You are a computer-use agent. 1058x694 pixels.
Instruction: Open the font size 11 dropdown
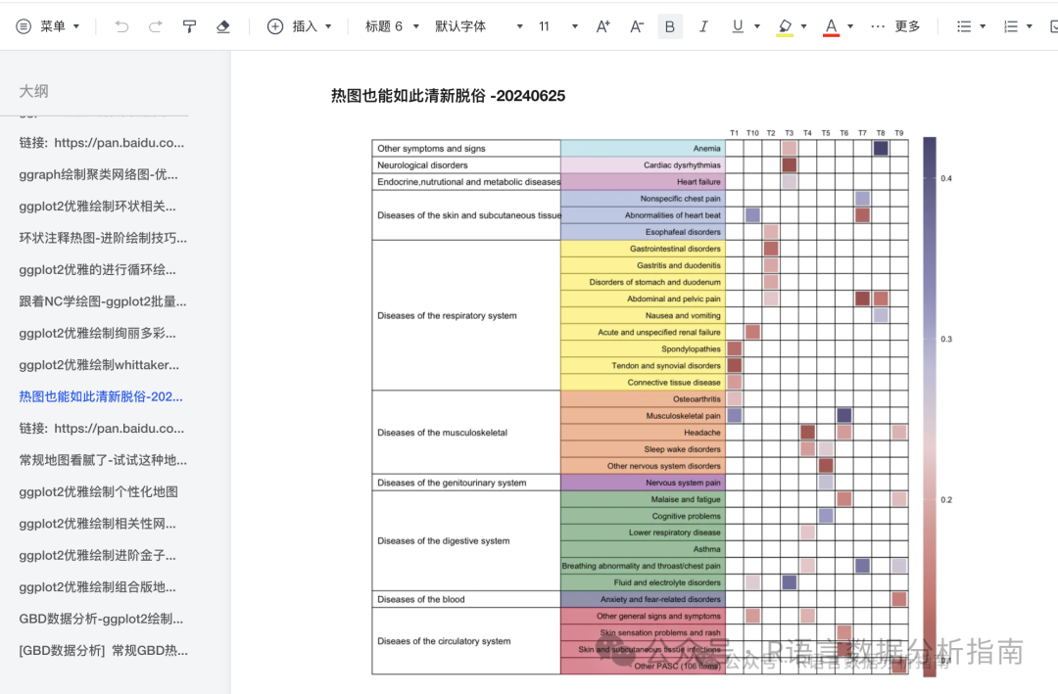(557, 26)
